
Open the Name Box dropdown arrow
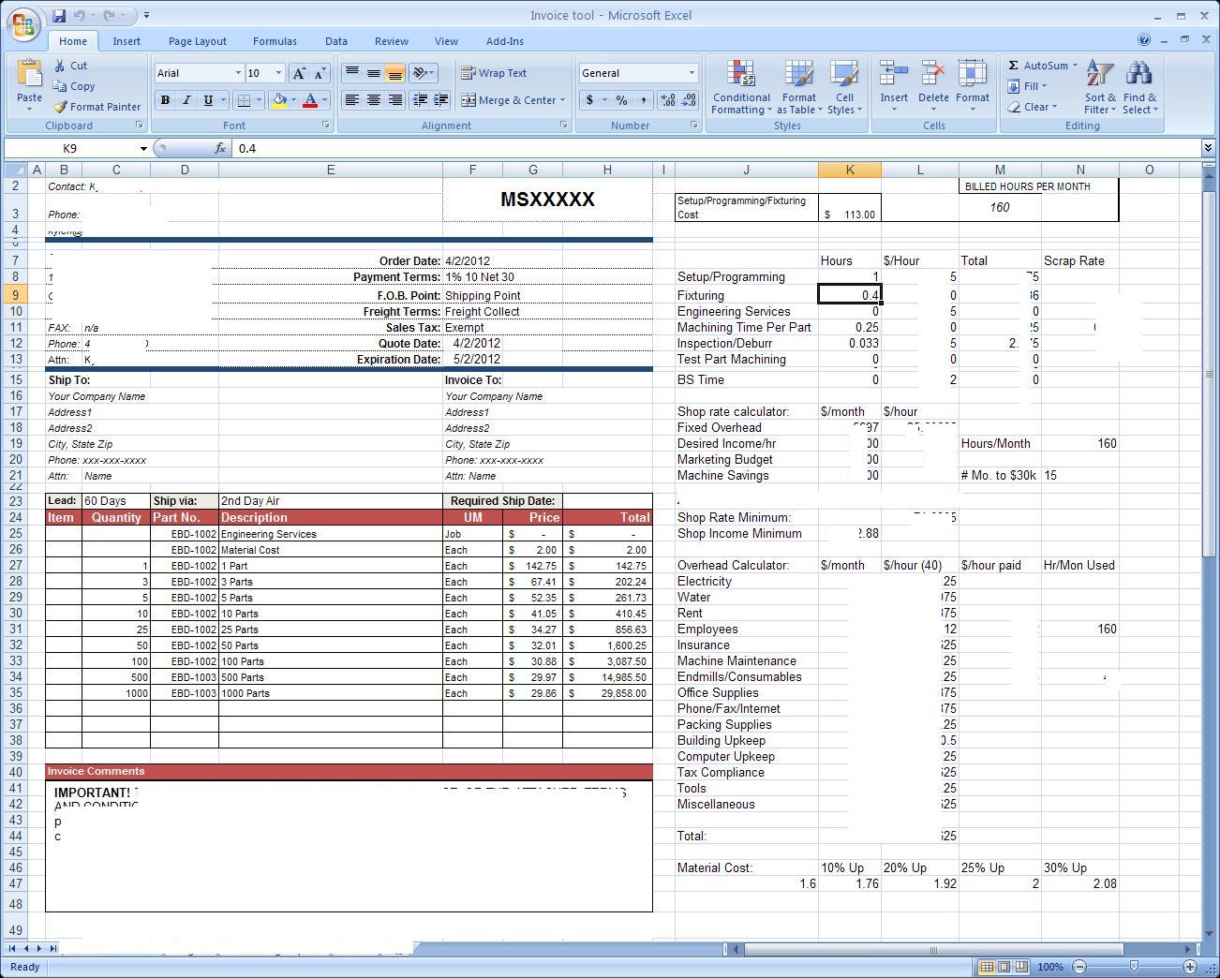143,149
